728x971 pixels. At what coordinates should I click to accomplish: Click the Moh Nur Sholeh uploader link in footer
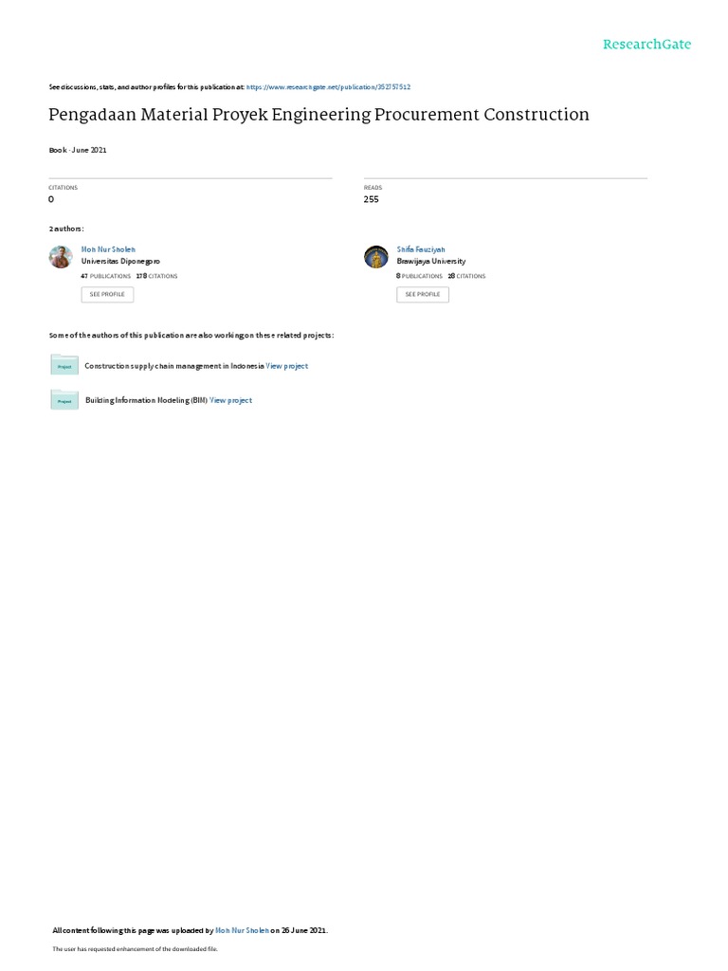coord(242,930)
